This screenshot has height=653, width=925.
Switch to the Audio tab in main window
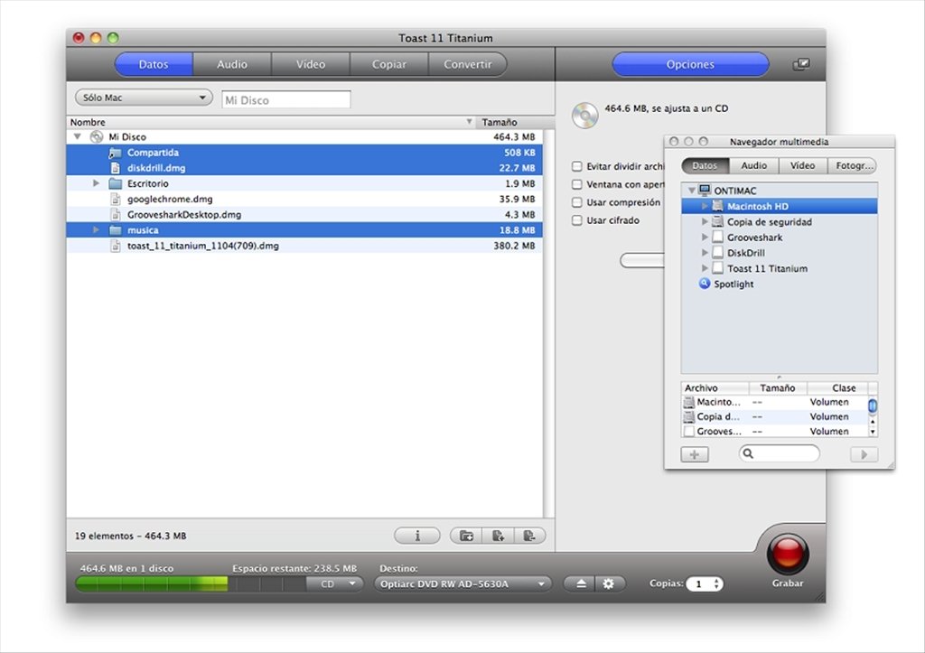point(232,64)
